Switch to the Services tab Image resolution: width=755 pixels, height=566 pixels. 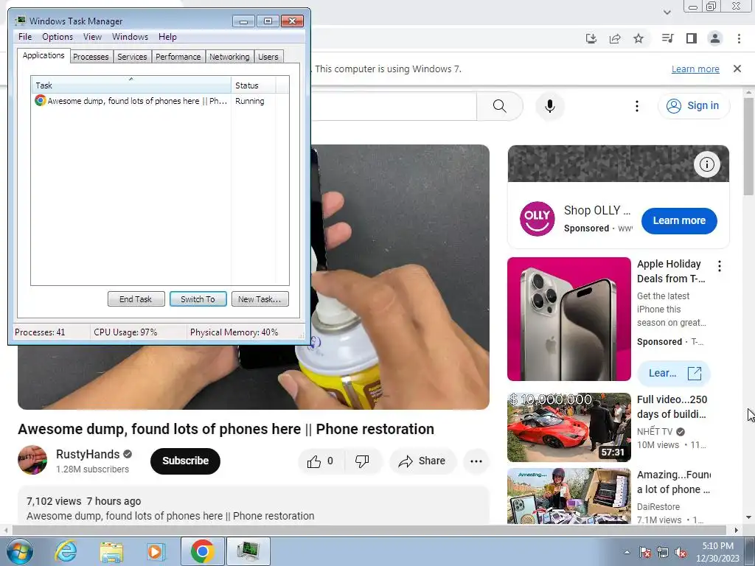132,57
